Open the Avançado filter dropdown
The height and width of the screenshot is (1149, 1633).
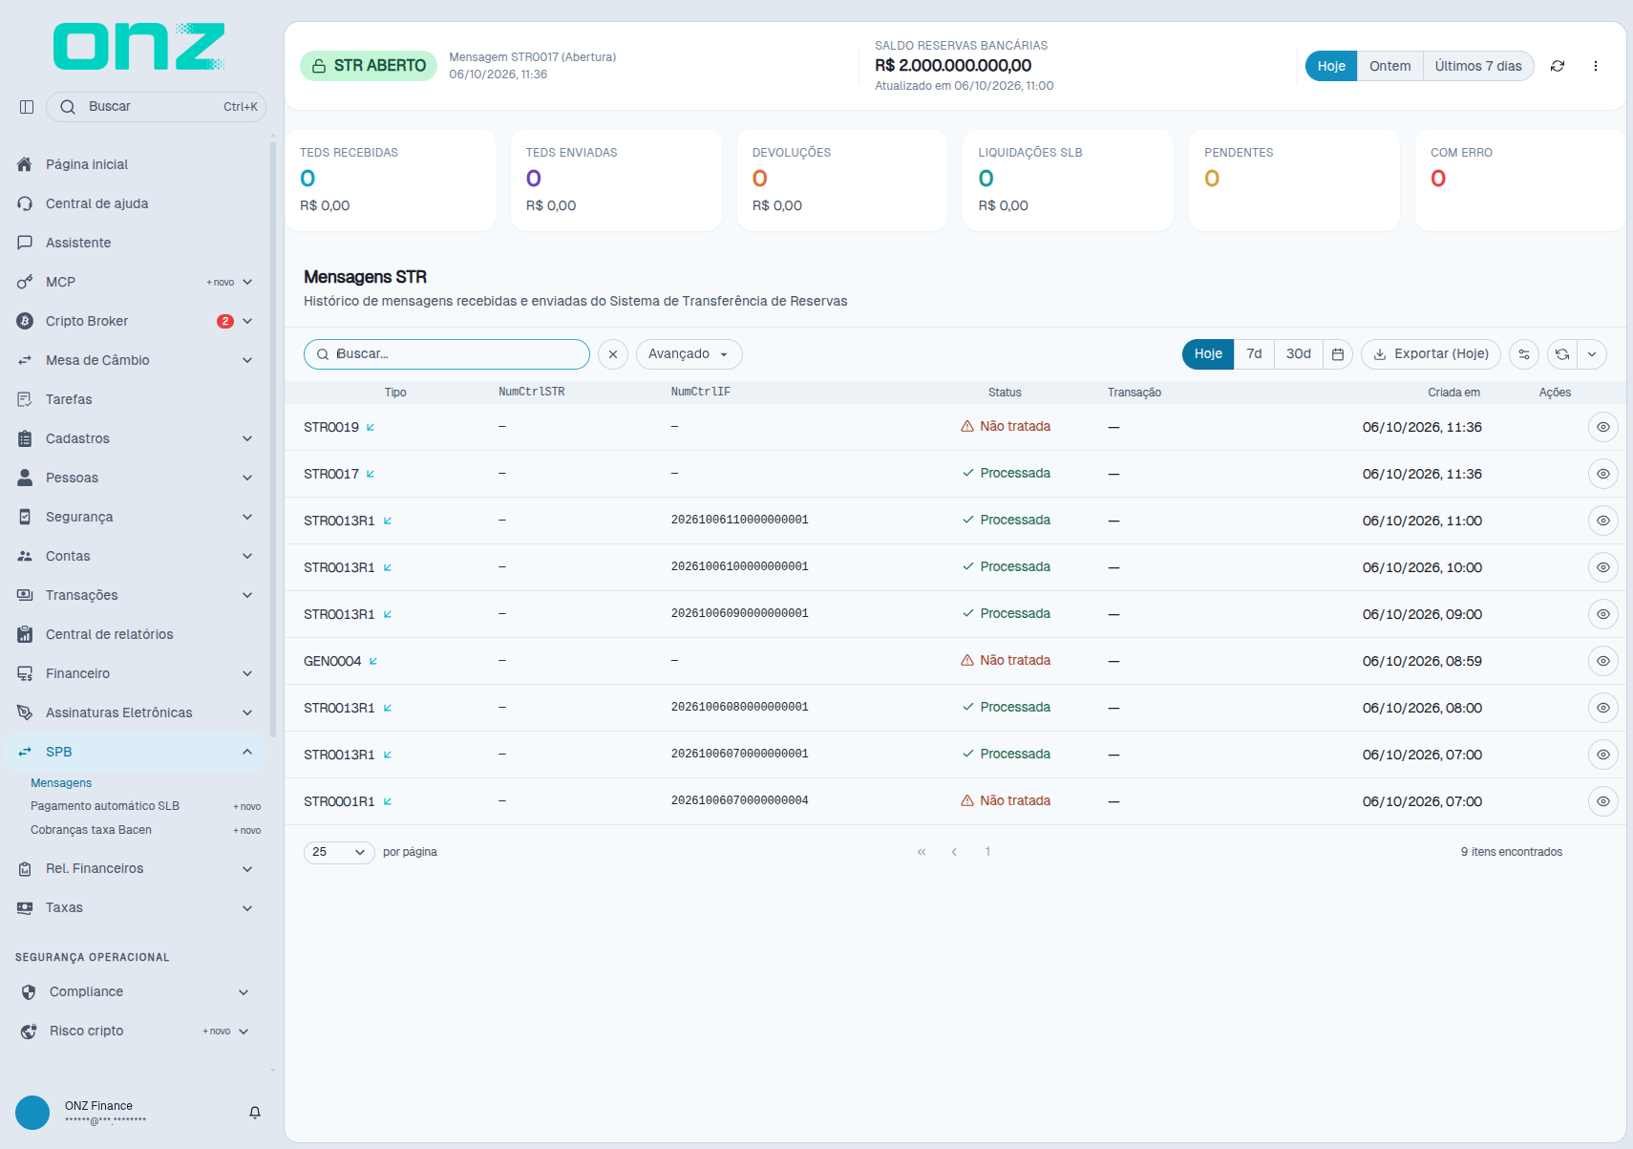(689, 354)
